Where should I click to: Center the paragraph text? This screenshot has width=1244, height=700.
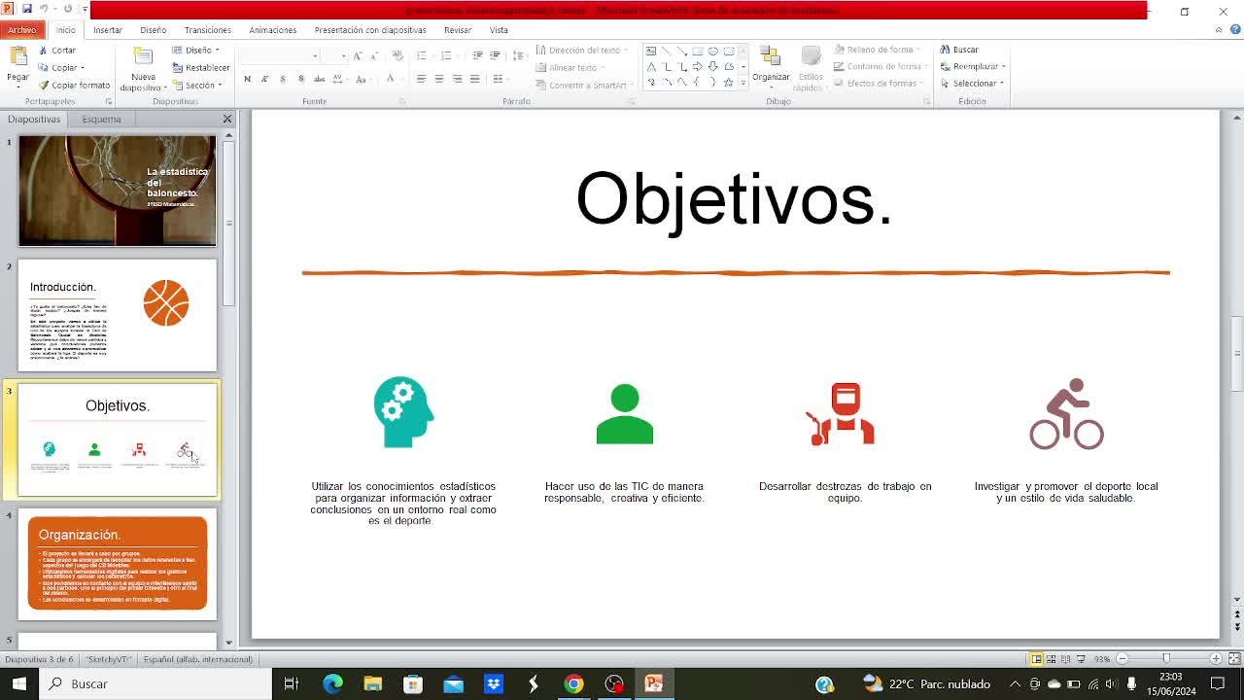coord(438,79)
